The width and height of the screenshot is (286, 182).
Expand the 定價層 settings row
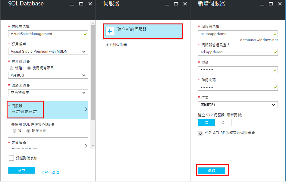click(48, 144)
